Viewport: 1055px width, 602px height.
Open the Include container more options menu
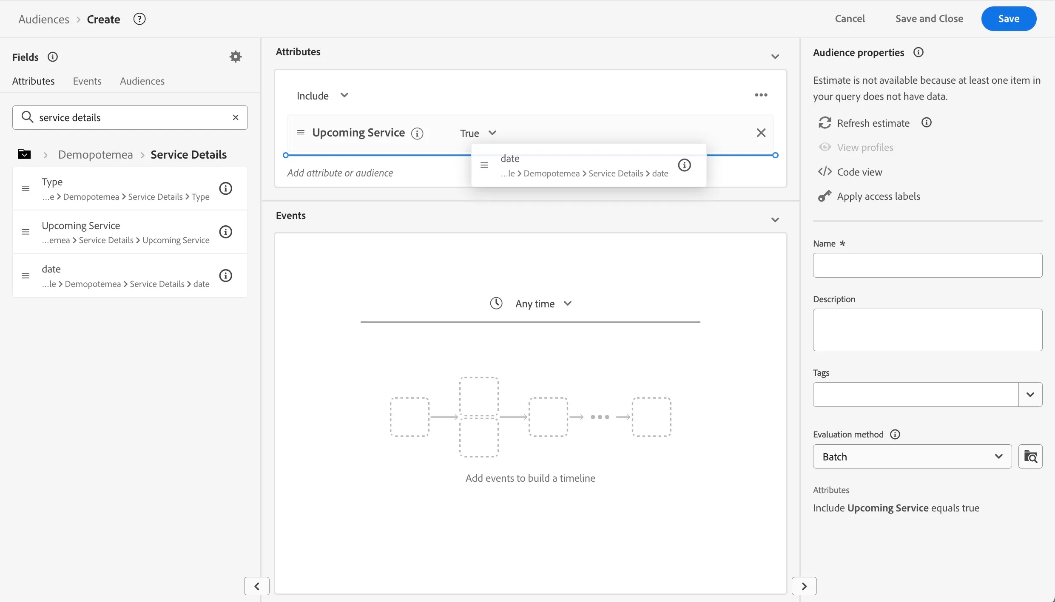(x=761, y=95)
